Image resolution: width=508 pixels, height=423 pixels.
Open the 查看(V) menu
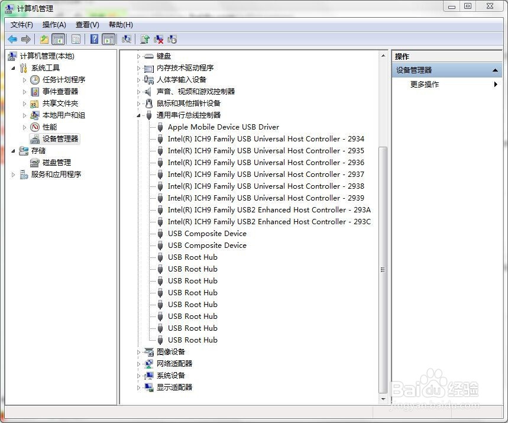[86, 24]
